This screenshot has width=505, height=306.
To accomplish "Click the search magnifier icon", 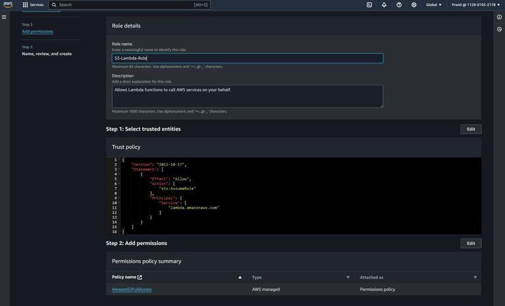I will 54,5.
